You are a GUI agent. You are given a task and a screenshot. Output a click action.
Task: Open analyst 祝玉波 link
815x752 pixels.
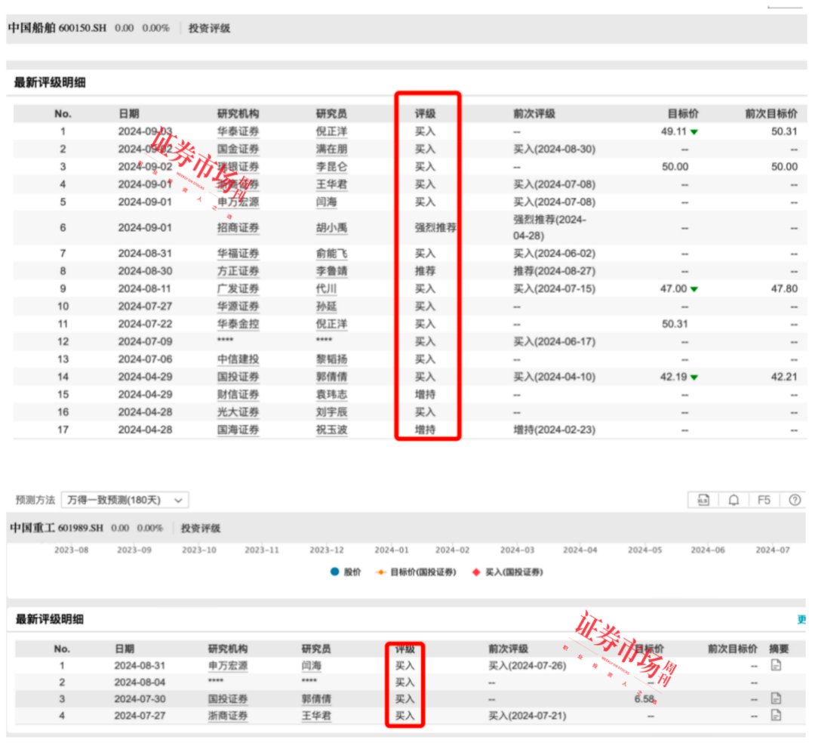point(331,430)
